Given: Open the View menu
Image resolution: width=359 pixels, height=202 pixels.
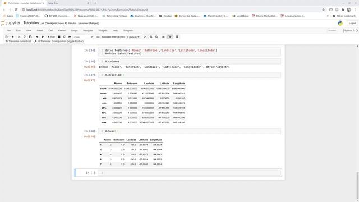Looking at the screenshot, I should pyautogui.click(x=29, y=31).
